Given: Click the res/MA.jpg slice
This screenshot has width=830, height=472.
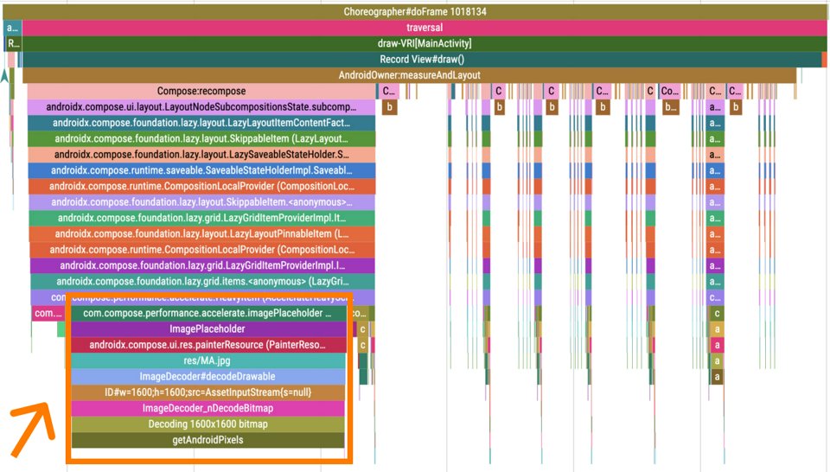Looking at the screenshot, I should [x=207, y=360].
